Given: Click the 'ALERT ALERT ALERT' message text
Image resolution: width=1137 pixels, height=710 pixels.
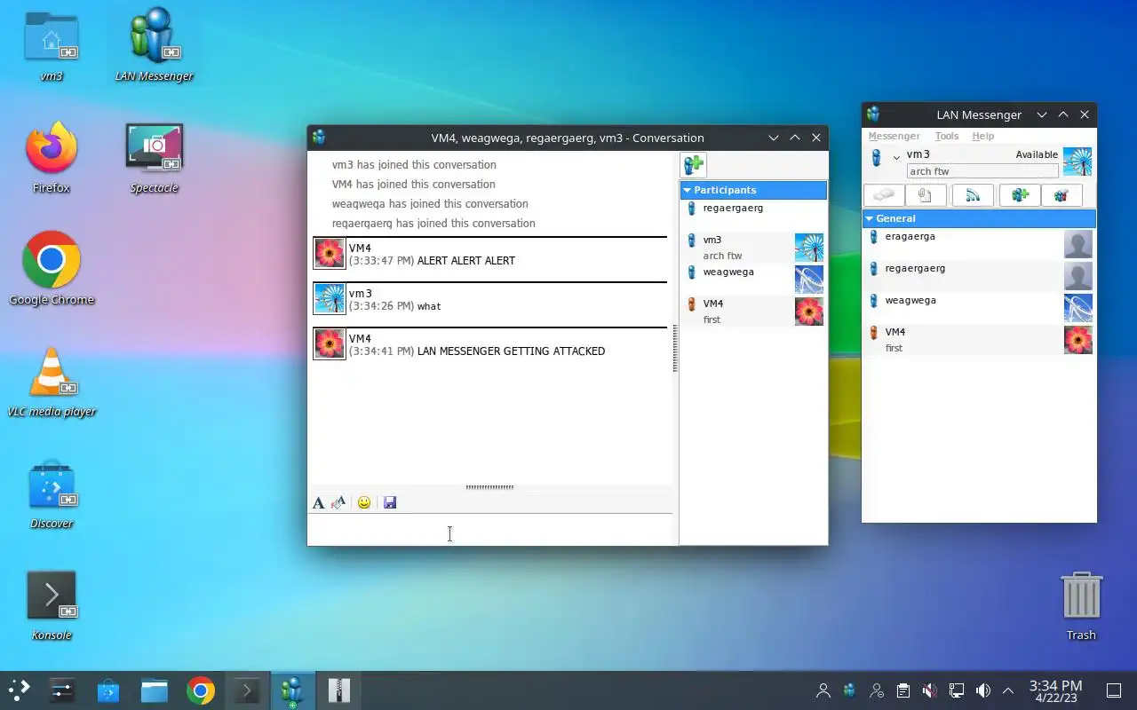Looking at the screenshot, I should tap(466, 261).
